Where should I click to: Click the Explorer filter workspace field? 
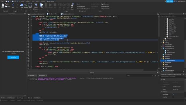pyautogui.click(x=172, y=16)
